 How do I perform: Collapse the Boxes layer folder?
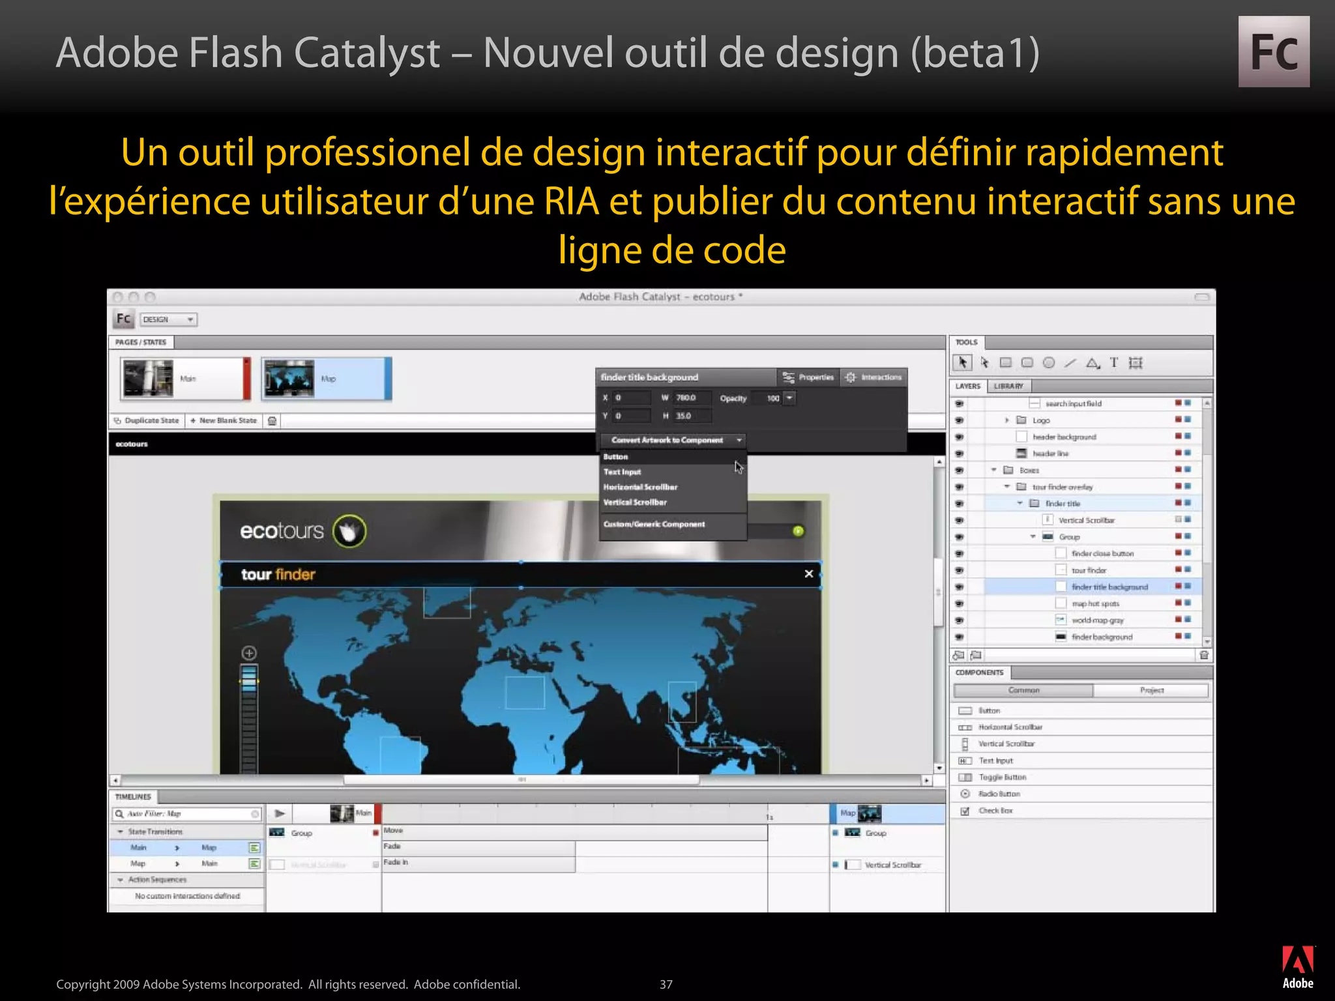[x=993, y=470]
